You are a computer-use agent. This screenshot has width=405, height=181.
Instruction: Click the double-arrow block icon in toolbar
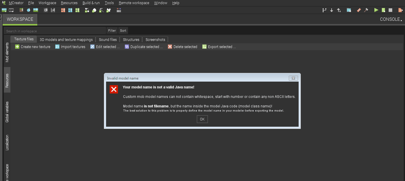tap(119, 10)
